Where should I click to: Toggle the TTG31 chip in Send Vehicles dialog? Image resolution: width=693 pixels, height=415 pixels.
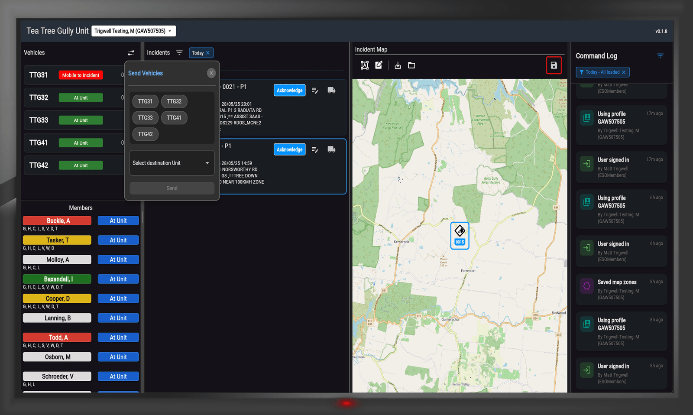145,101
